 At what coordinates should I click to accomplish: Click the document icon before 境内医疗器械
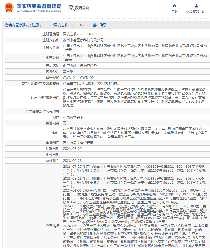[7, 25]
